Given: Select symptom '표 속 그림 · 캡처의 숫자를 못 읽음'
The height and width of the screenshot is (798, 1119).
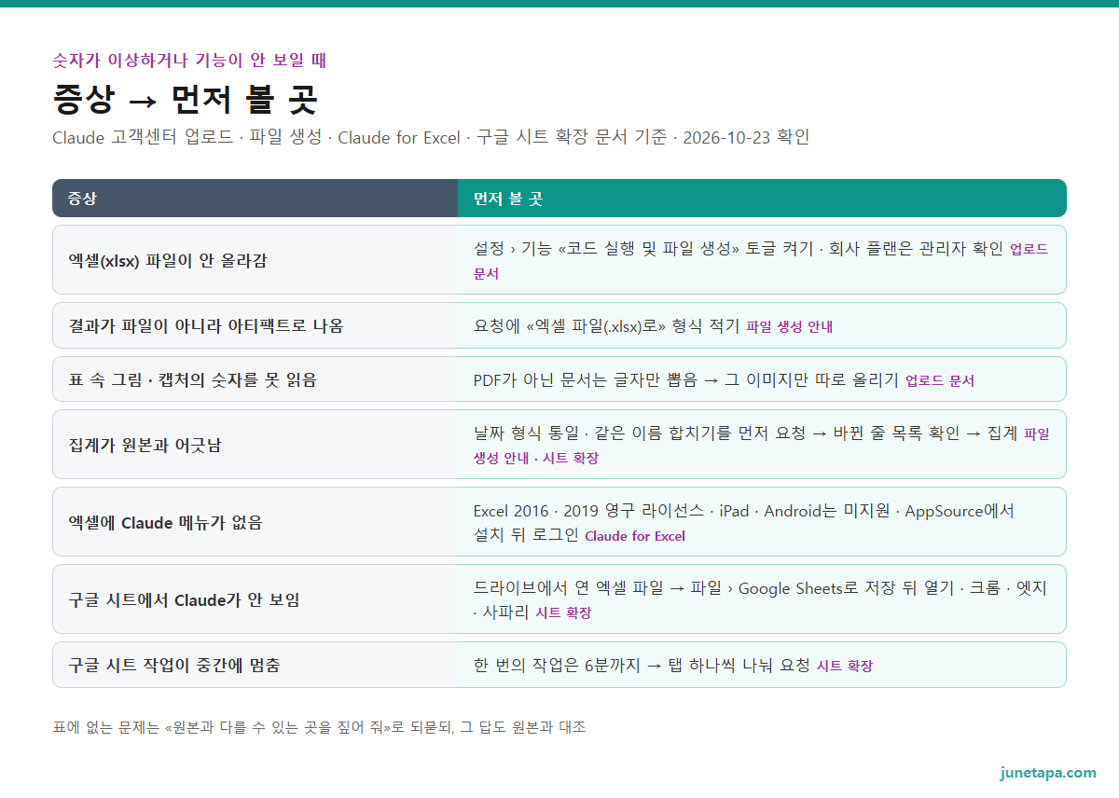Looking at the screenshot, I should tap(193, 379).
